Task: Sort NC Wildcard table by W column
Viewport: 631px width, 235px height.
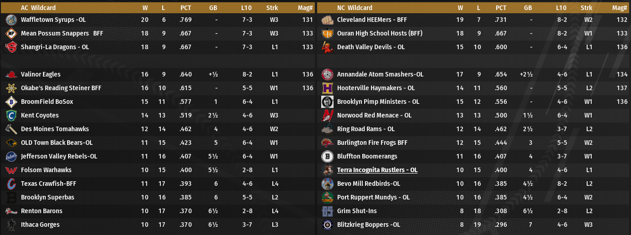Action: (x=461, y=8)
